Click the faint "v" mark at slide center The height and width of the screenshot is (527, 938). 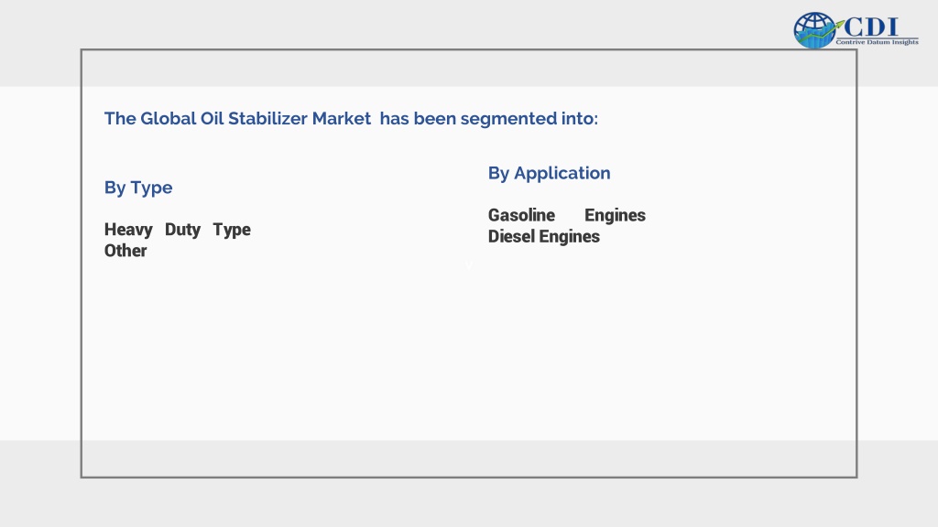click(x=469, y=266)
